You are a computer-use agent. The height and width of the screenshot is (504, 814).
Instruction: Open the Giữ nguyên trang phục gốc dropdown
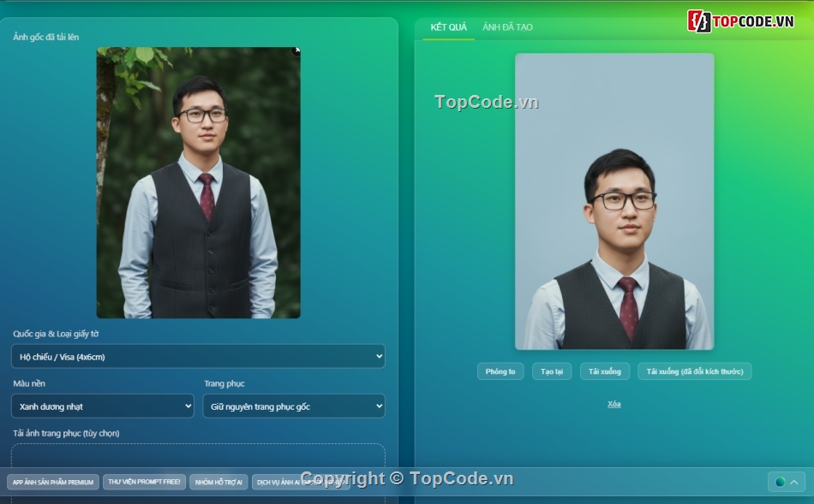pos(293,406)
